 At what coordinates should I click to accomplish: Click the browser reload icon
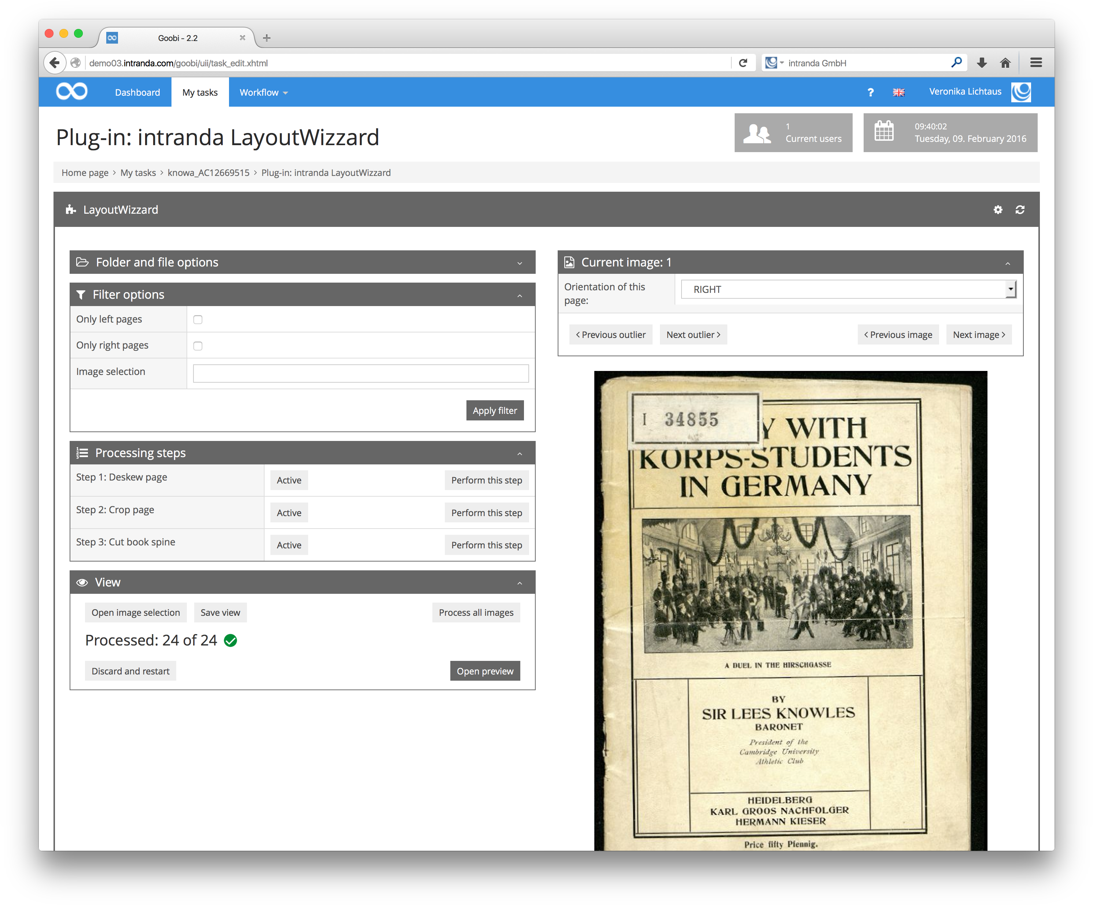743,63
